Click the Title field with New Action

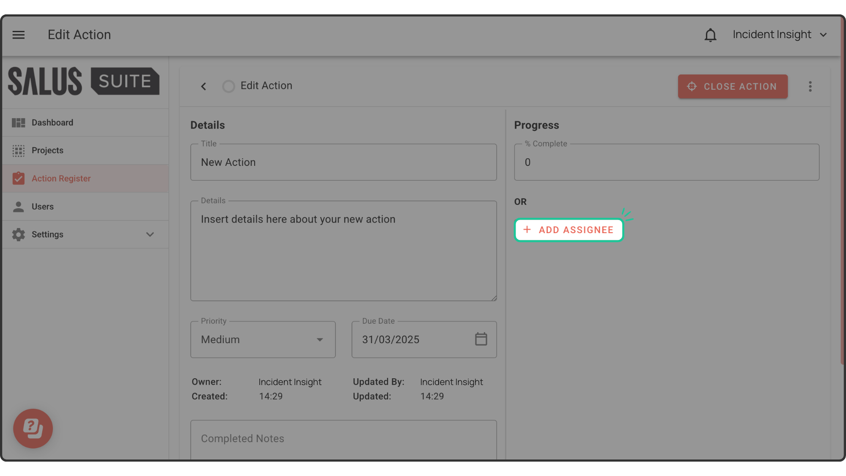[343, 162]
